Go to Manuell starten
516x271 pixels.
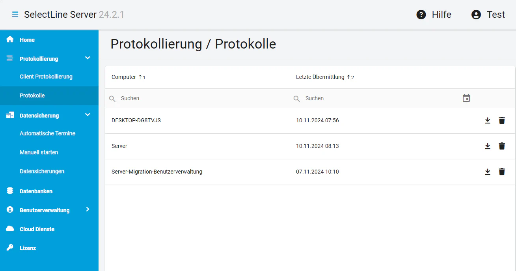[x=39, y=152]
